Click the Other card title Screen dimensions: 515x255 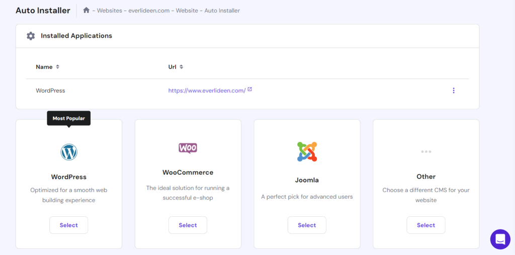pyautogui.click(x=426, y=177)
